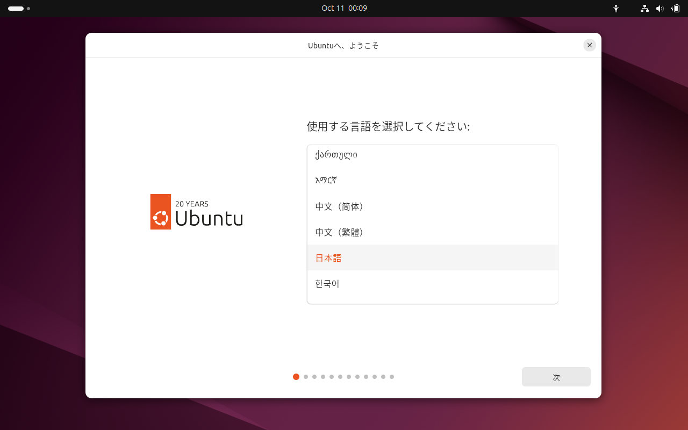Close the Ubuntu welcome window

point(590,45)
